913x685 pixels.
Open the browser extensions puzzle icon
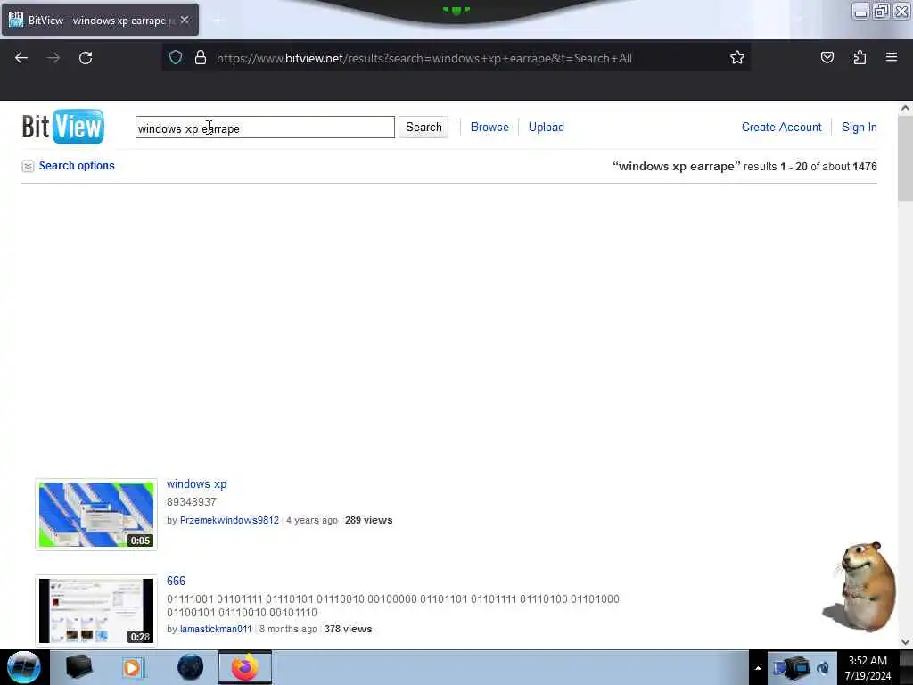point(860,58)
